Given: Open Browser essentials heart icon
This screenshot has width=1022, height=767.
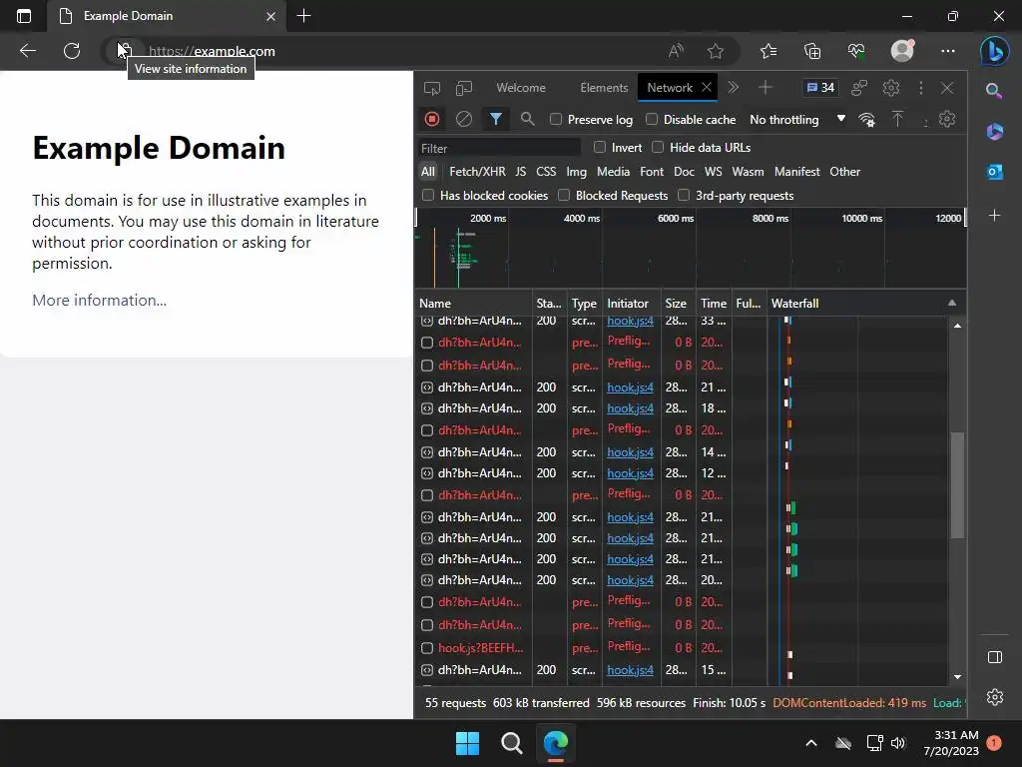Looking at the screenshot, I should pyautogui.click(x=856, y=51).
